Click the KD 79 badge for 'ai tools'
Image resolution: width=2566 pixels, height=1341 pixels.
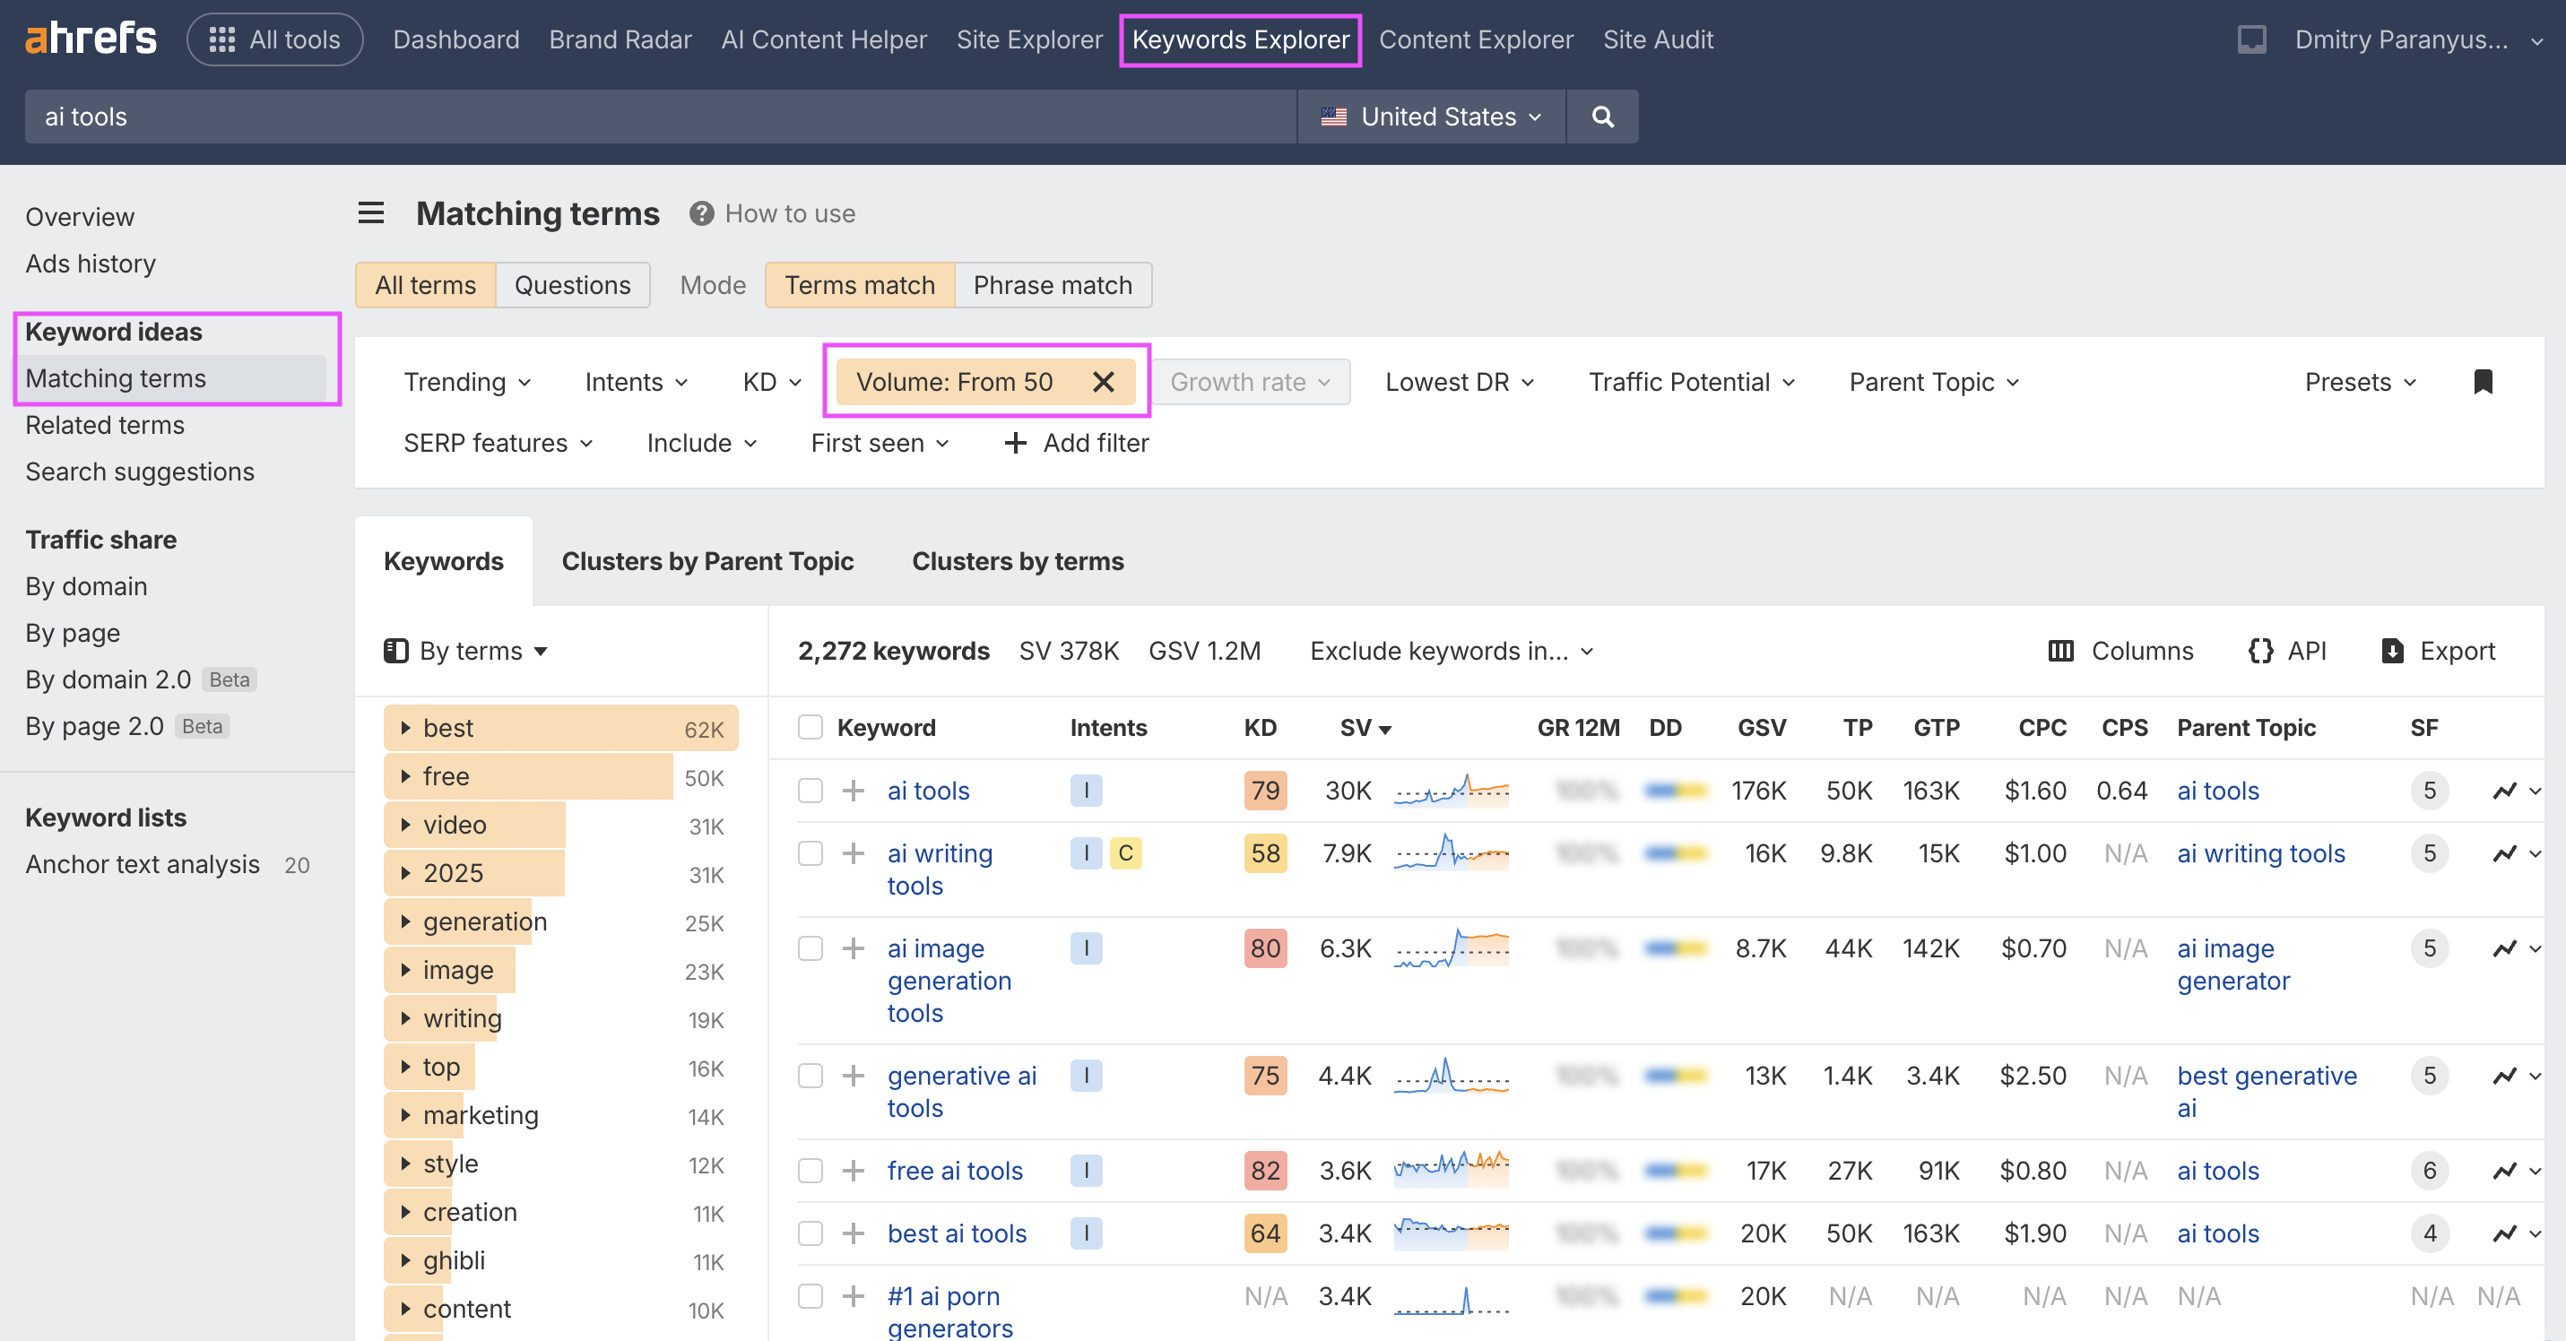point(1265,791)
